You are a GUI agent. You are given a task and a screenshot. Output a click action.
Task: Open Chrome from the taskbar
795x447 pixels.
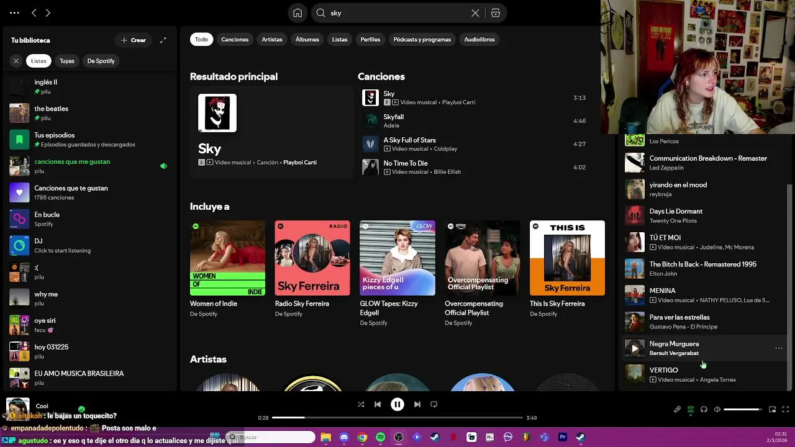click(x=362, y=437)
